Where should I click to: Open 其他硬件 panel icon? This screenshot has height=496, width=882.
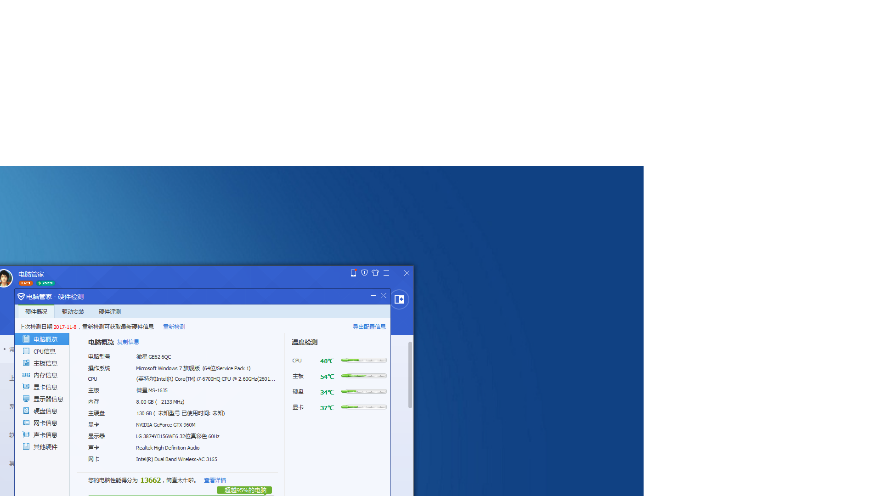[x=26, y=446]
